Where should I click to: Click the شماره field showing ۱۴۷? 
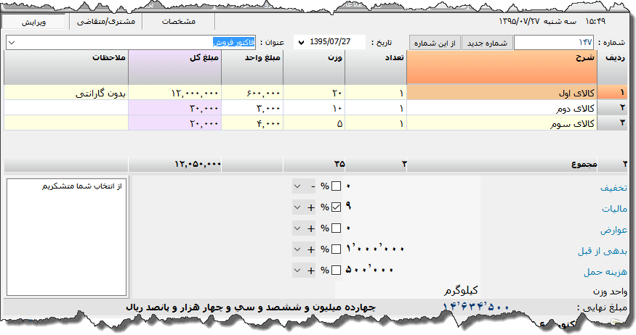click(553, 43)
